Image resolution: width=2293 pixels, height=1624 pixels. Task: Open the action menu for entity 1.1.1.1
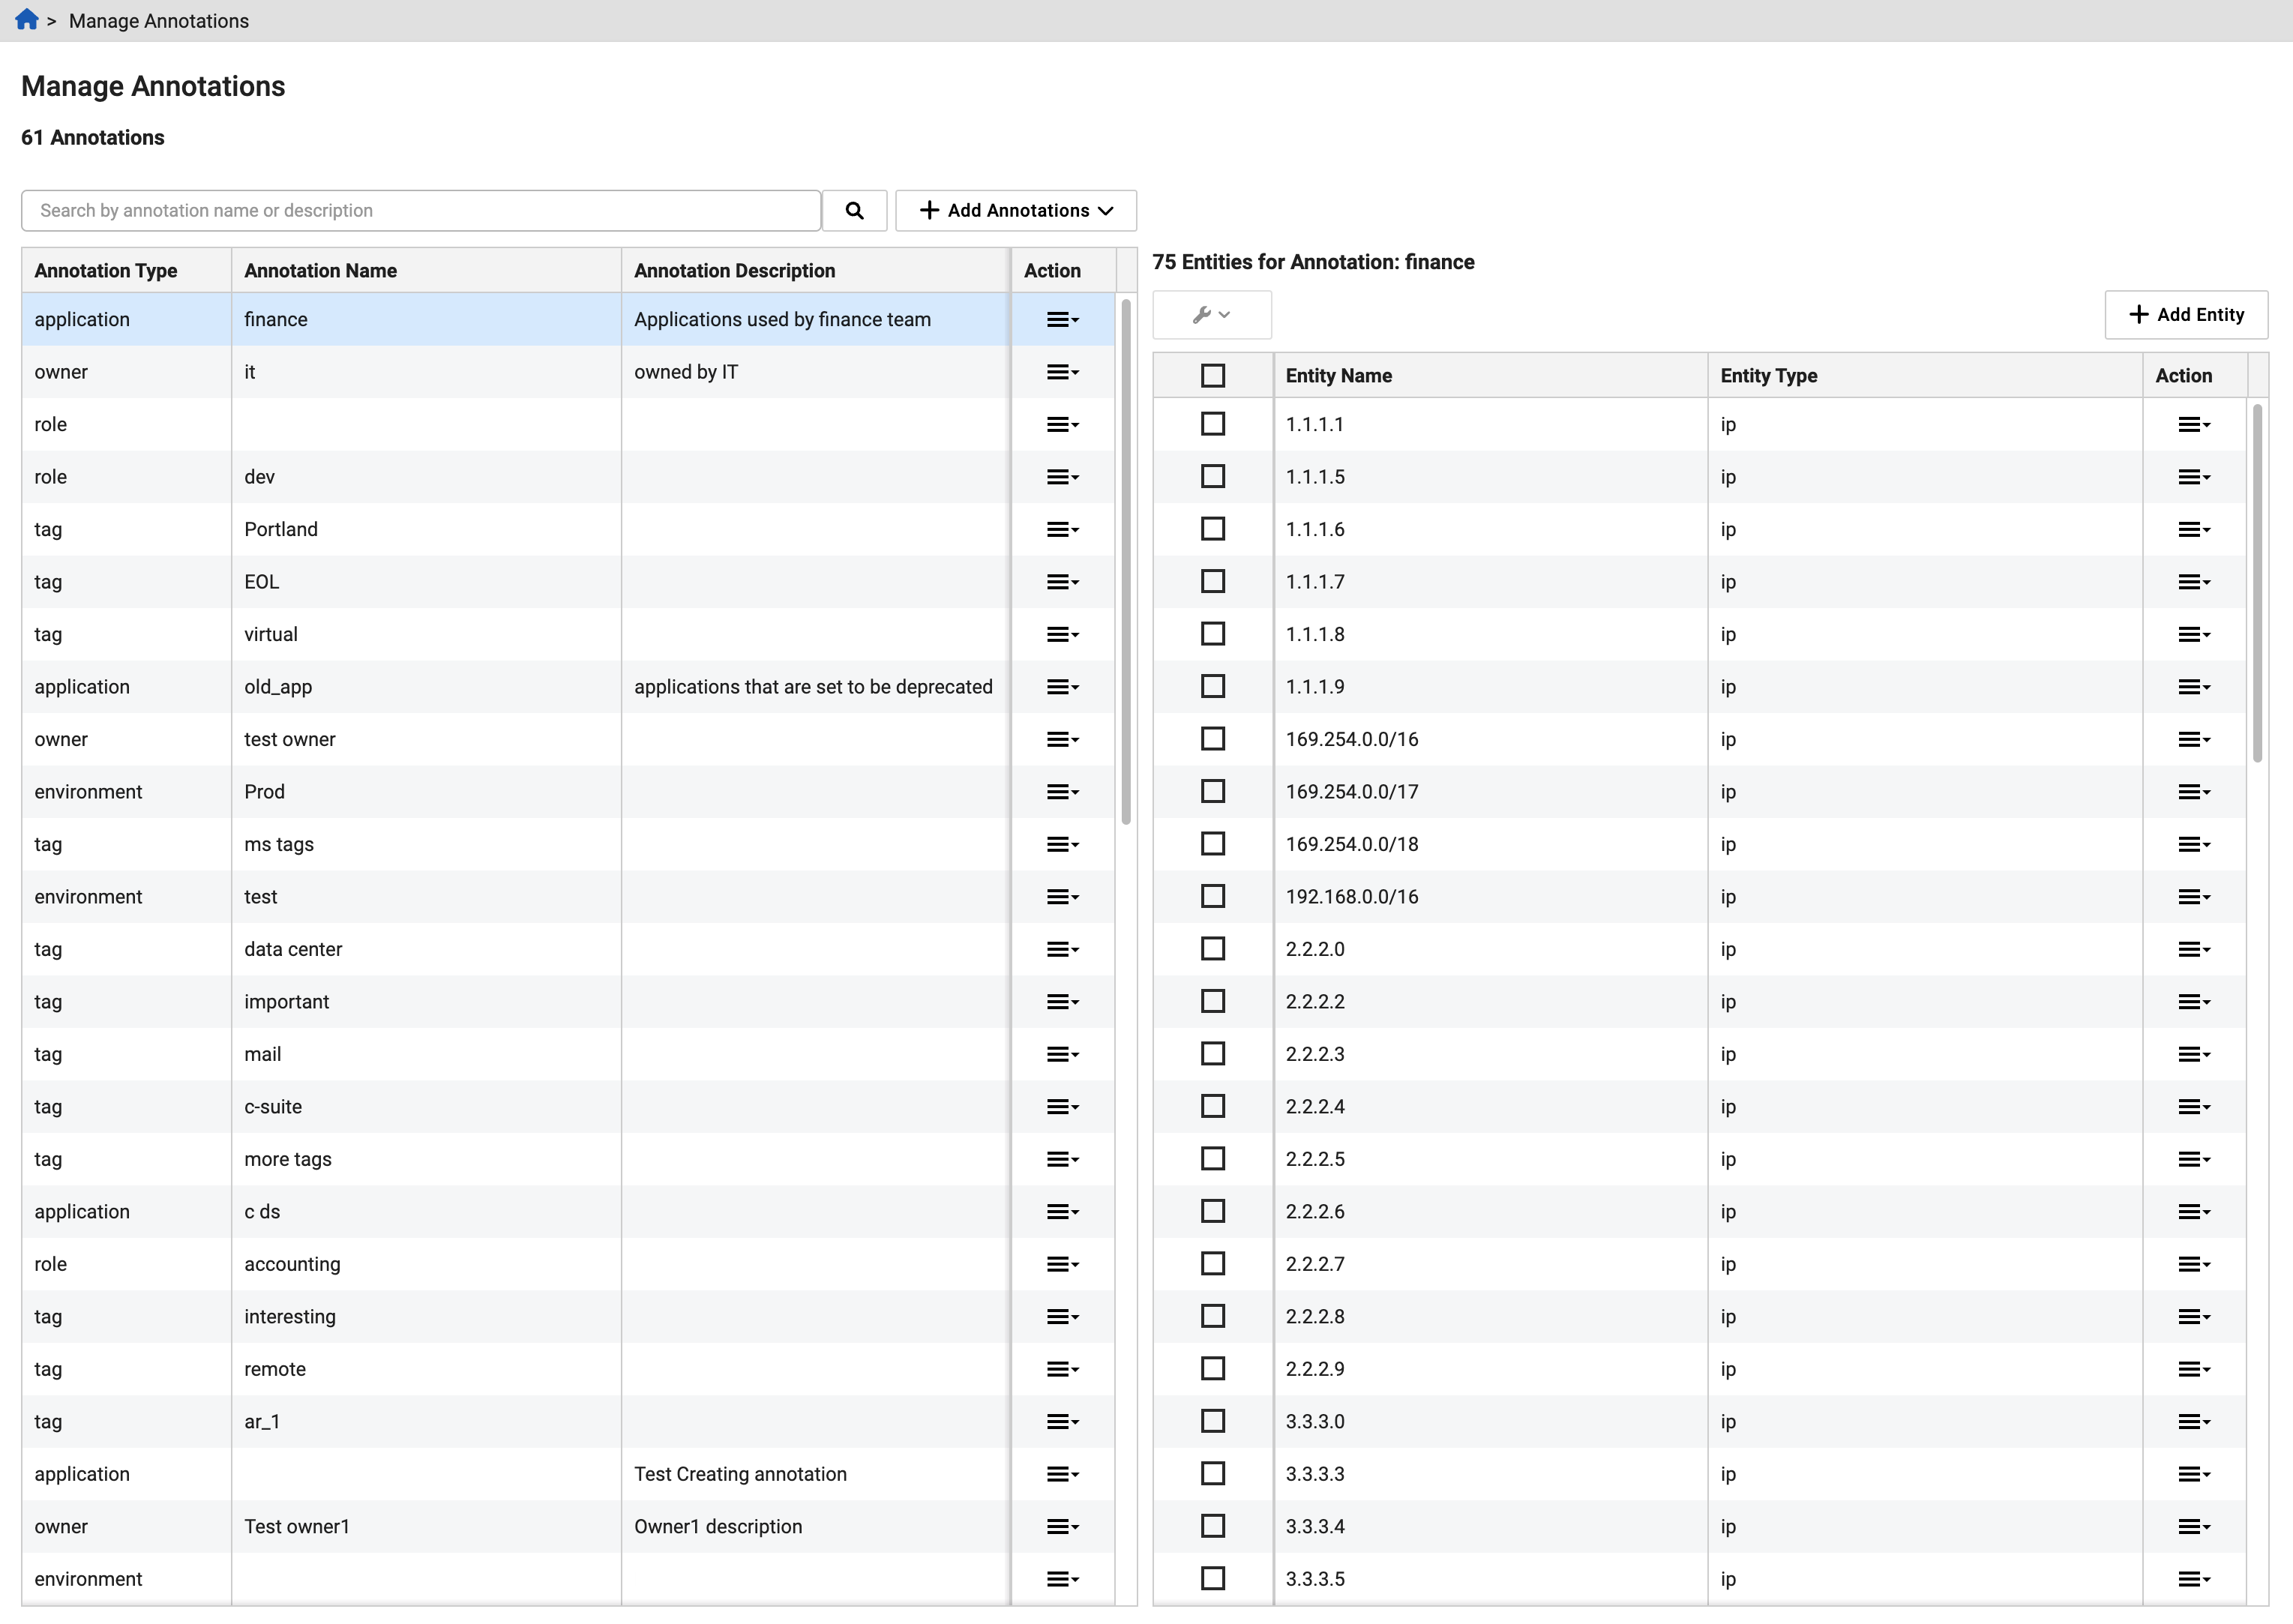[2195, 424]
